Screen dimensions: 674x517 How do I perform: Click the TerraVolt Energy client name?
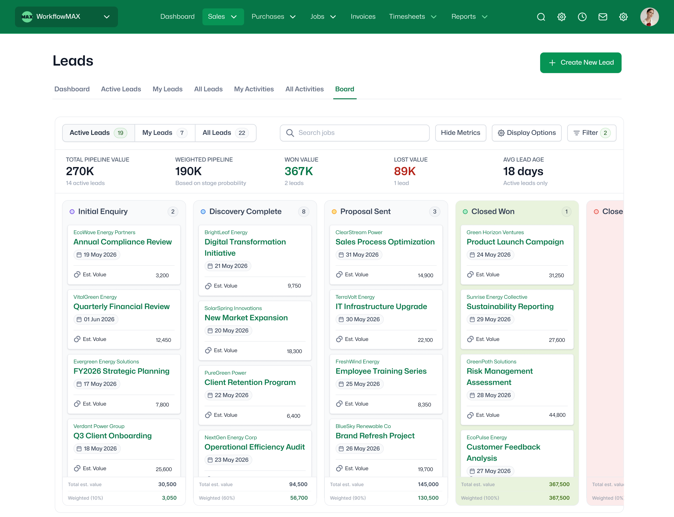[x=355, y=297]
